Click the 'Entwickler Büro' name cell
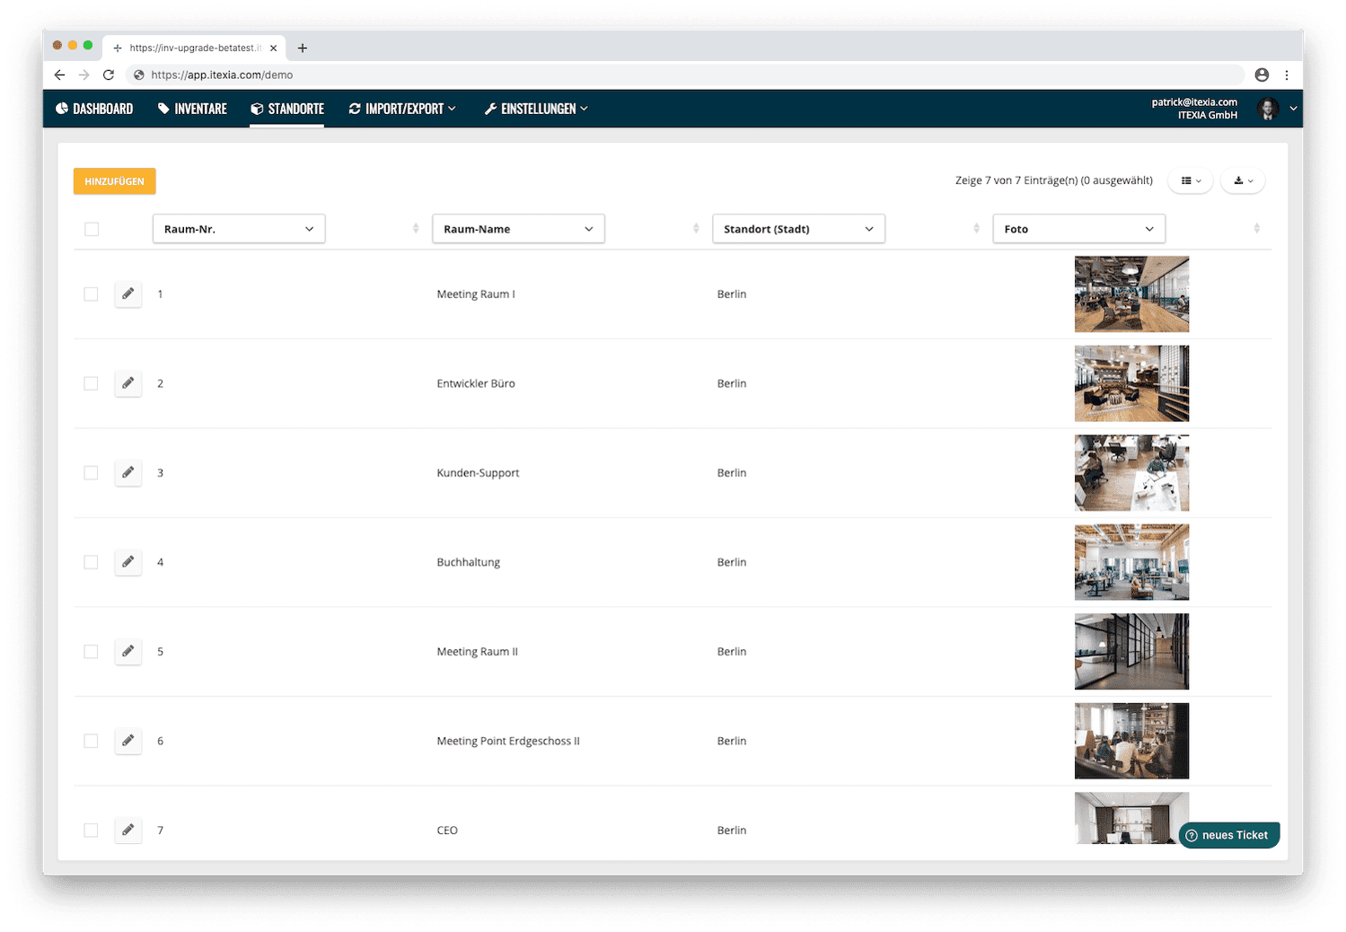The width and height of the screenshot is (1346, 932). tap(476, 383)
